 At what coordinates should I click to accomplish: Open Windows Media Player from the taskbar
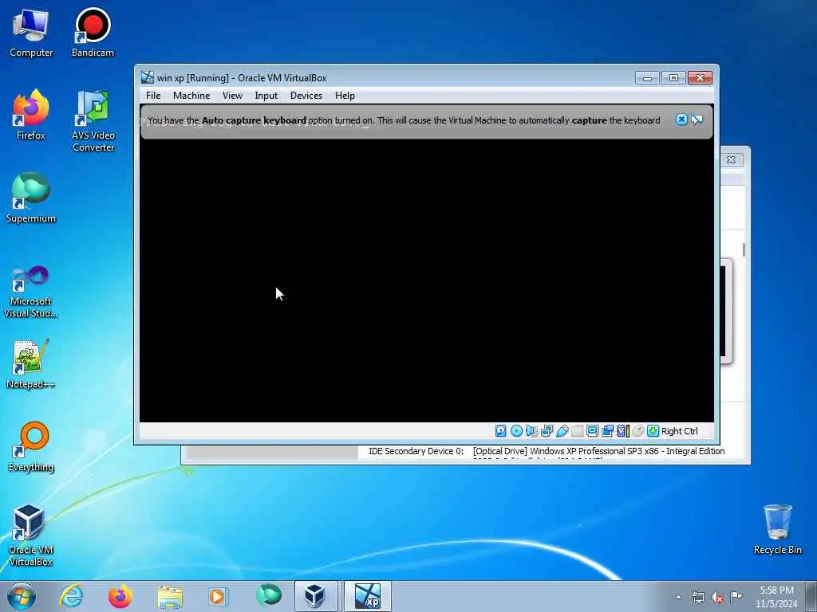[x=218, y=596]
